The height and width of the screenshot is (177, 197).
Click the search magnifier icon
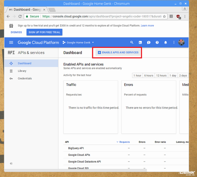(132, 42)
